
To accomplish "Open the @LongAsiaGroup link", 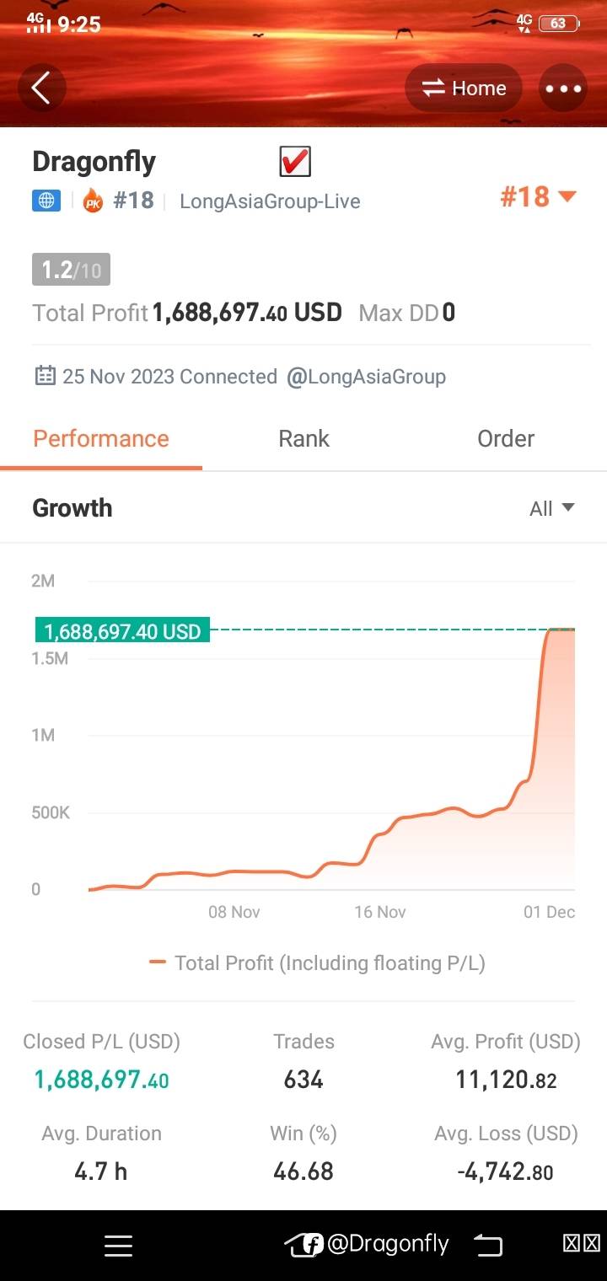I will (366, 377).
